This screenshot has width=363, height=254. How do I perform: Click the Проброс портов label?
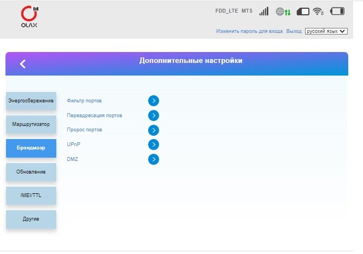[x=85, y=130]
